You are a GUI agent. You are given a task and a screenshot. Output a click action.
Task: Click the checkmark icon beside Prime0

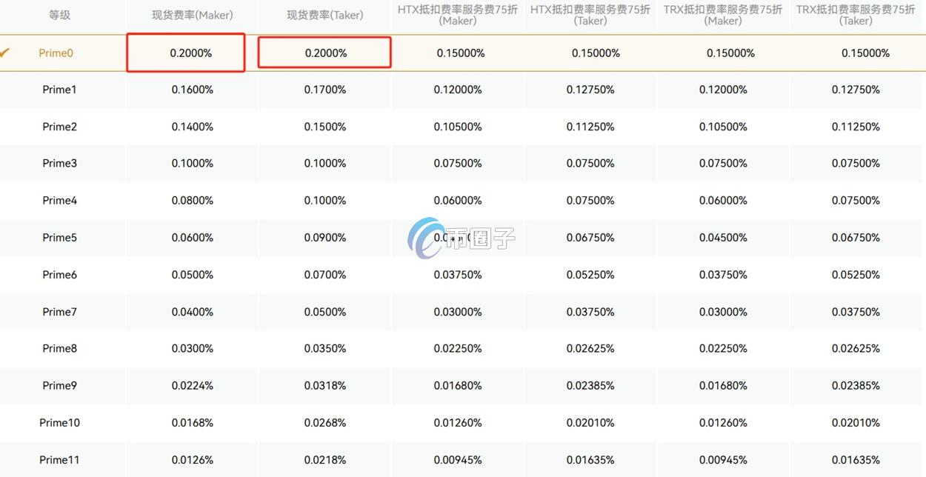point(5,53)
